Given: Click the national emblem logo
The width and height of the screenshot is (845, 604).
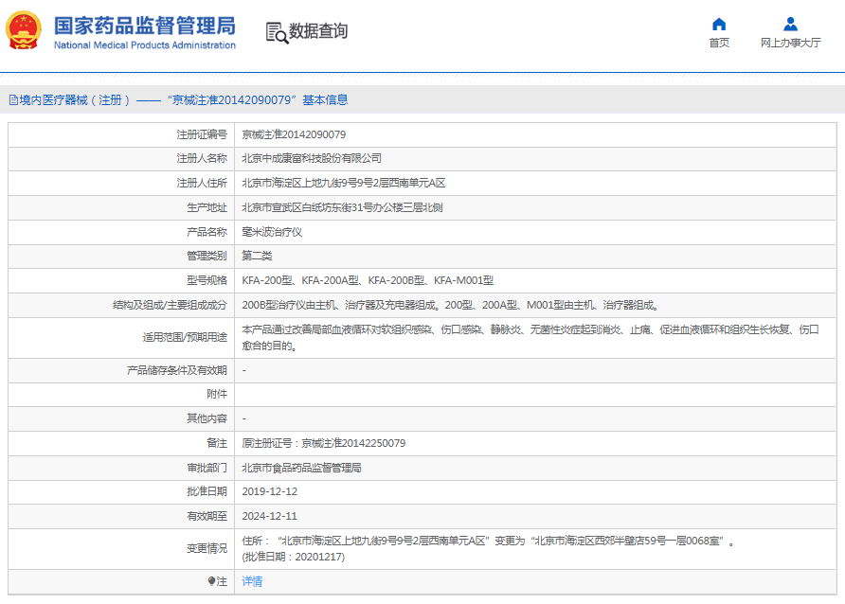Looking at the screenshot, I should tap(24, 31).
